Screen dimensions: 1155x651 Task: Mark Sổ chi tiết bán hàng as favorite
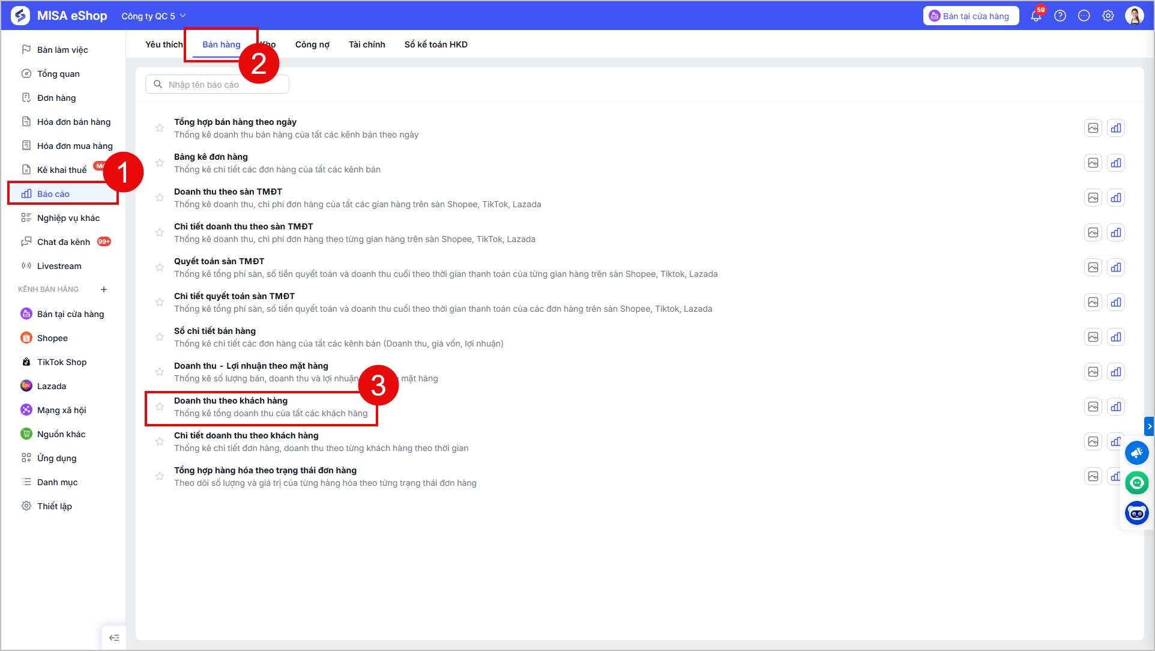(160, 337)
